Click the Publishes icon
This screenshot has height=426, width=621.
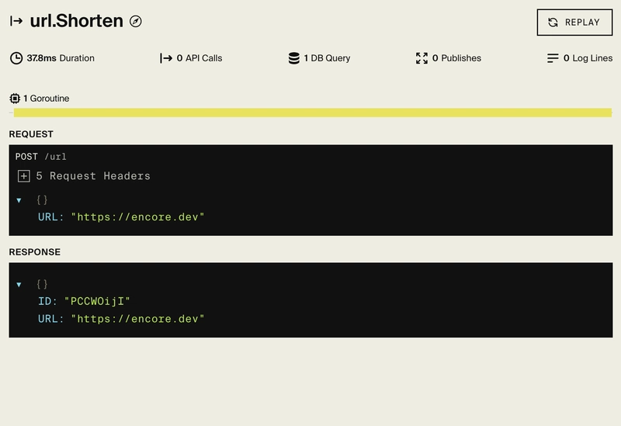click(422, 58)
